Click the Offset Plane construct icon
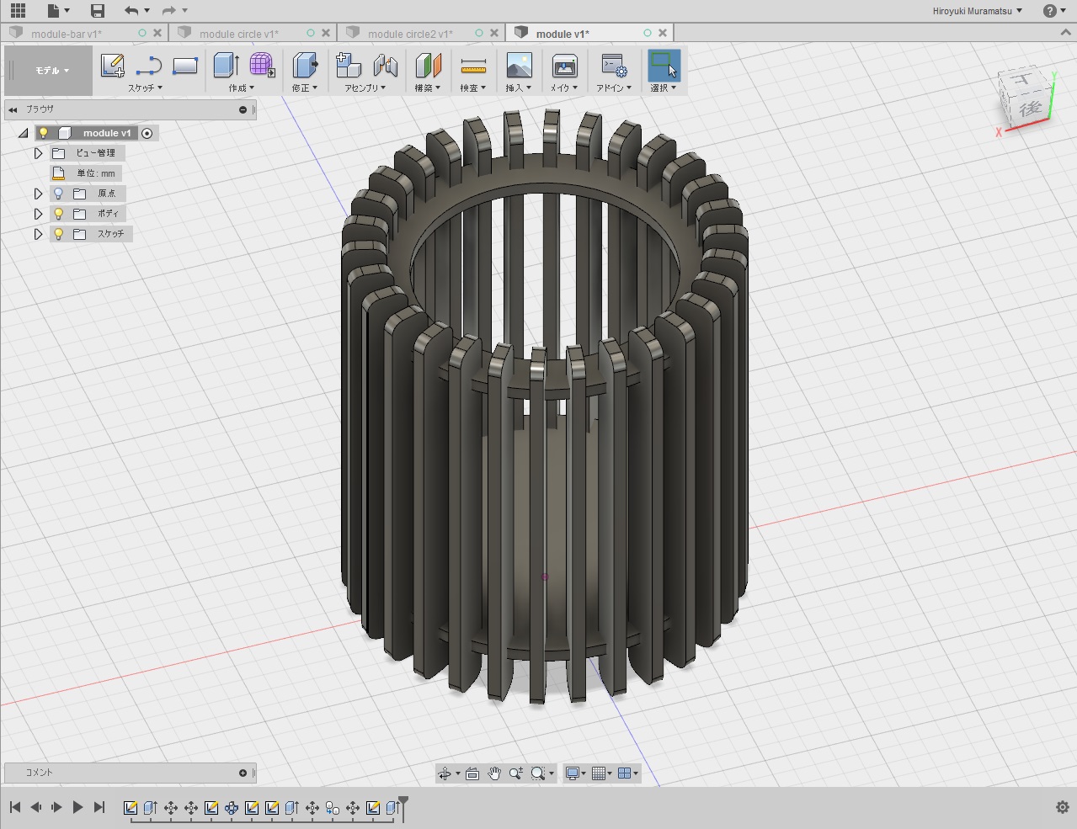This screenshot has height=829, width=1077. point(428,65)
